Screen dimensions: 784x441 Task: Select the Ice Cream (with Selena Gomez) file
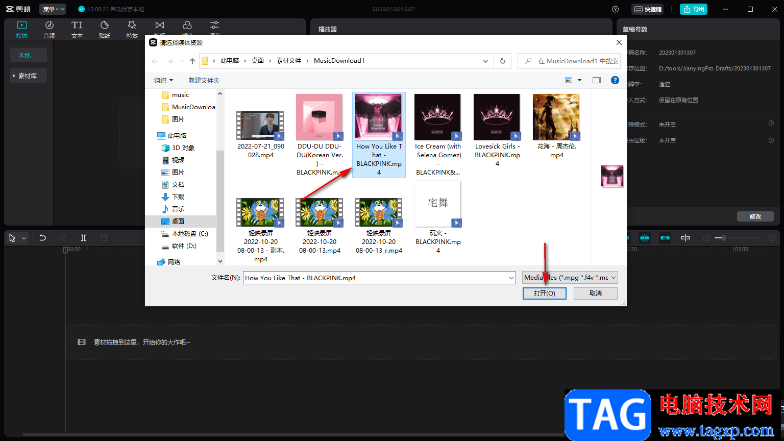coord(438,135)
